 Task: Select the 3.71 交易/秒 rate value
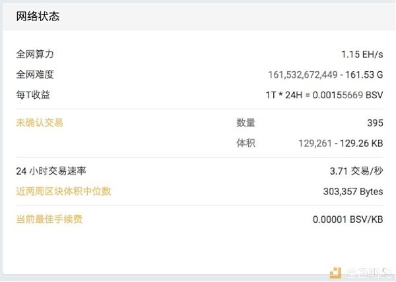click(x=356, y=171)
